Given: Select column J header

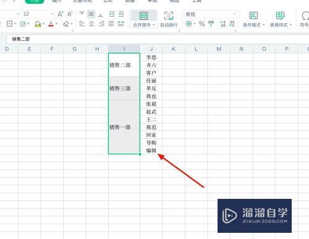Looking at the screenshot, I should (x=151, y=49).
